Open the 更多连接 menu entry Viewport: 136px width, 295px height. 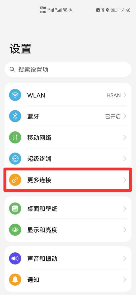[x=68, y=180]
